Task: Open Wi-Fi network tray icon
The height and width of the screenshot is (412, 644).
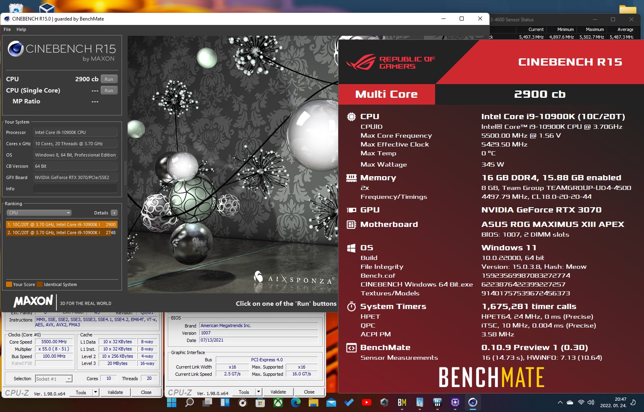Action: pos(581,402)
